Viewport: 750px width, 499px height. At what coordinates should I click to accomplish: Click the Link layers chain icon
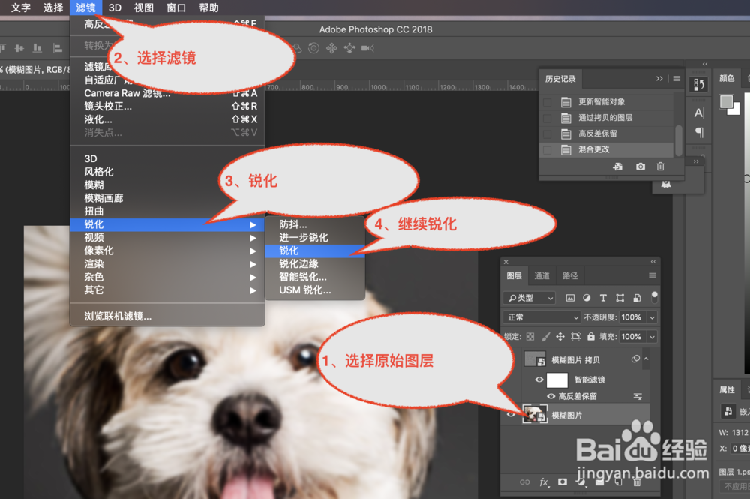click(x=525, y=482)
